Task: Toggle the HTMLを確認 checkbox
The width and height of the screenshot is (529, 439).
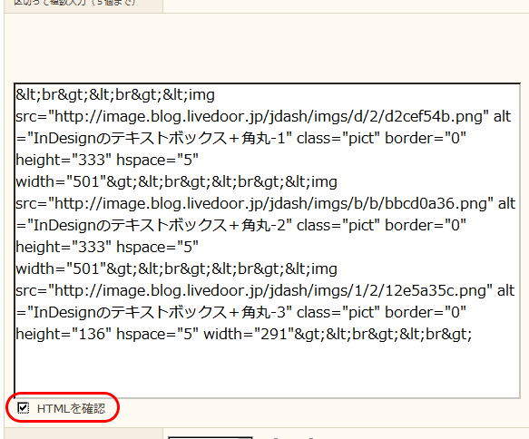Action: [x=24, y=408]
